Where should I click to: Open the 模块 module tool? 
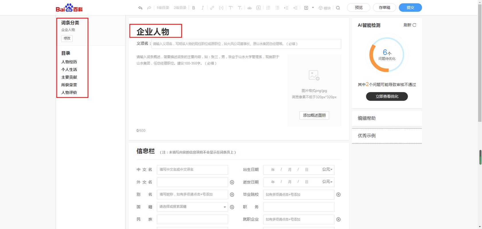[324, 8]
